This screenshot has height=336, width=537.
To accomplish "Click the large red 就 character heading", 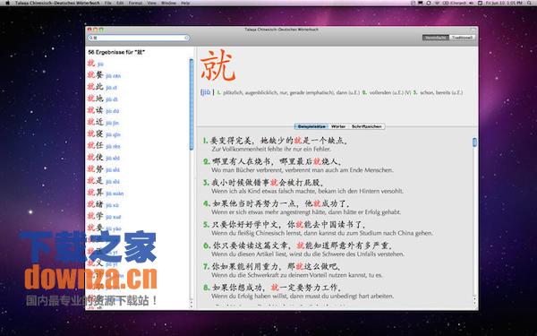I will [x=217, y=65].
